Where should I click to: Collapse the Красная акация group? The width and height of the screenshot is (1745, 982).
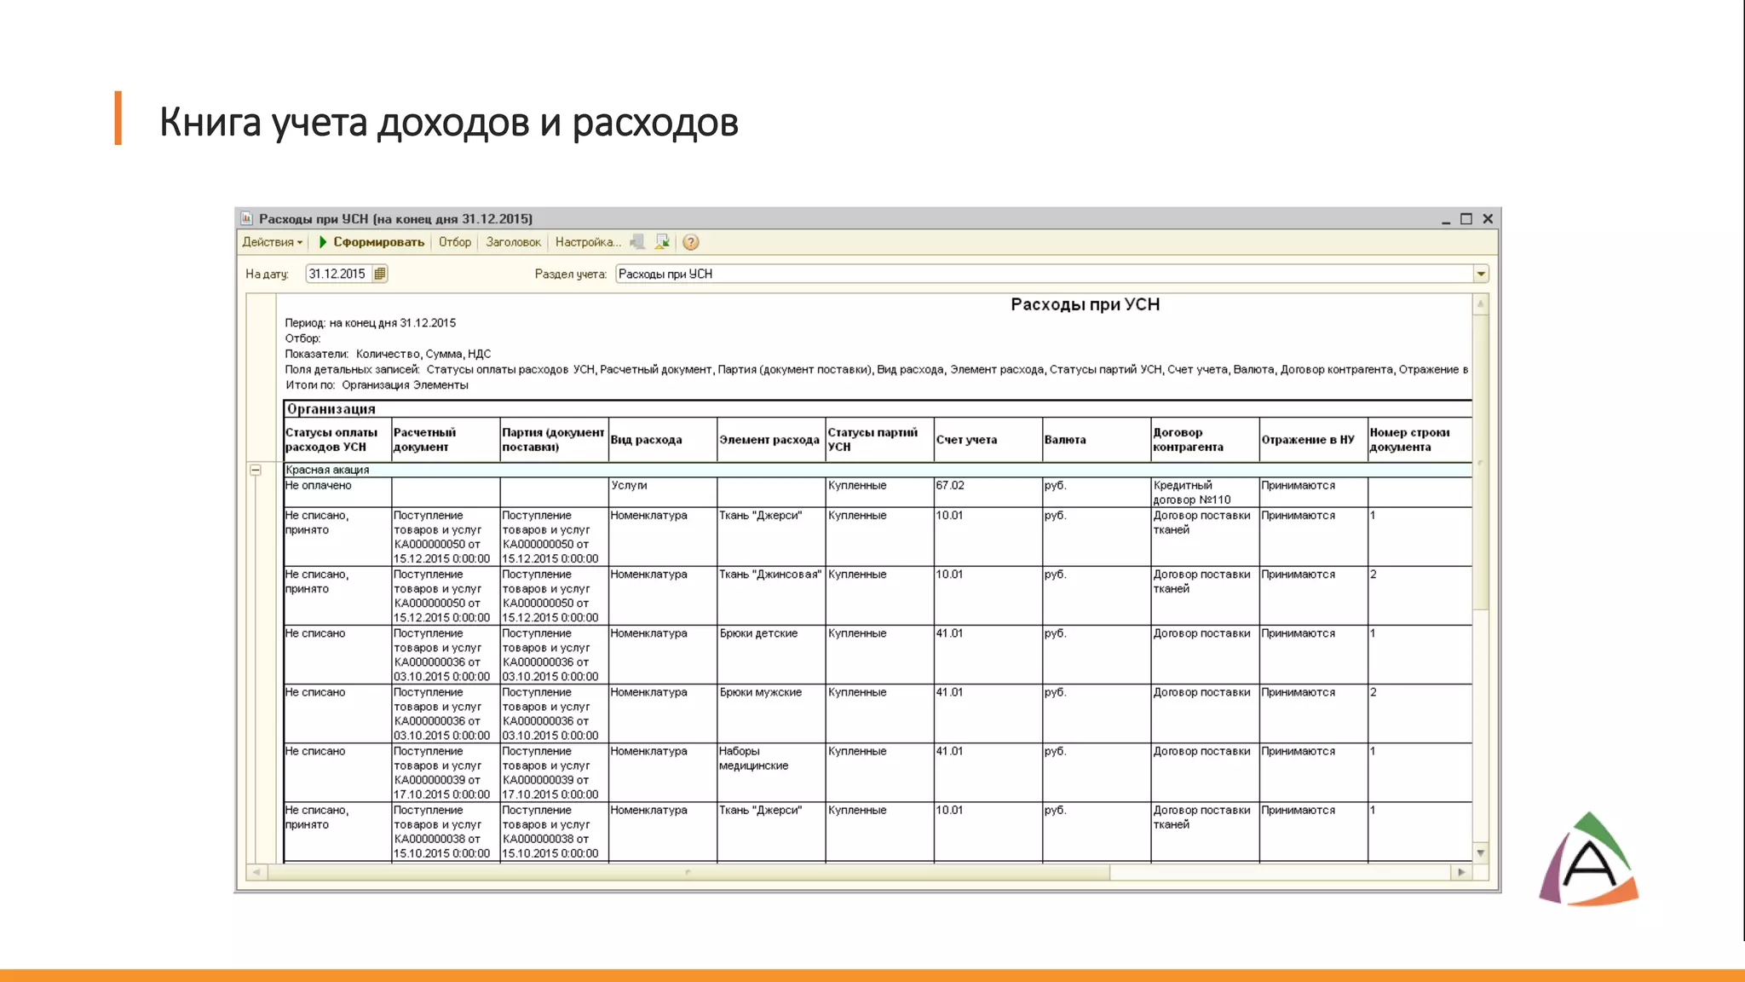tap(256, 470)
